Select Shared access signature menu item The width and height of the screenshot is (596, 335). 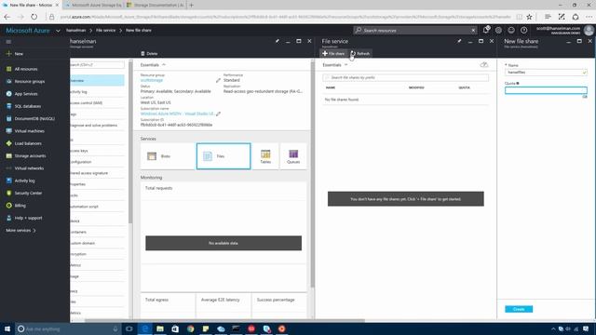click(x=97, y=173)
